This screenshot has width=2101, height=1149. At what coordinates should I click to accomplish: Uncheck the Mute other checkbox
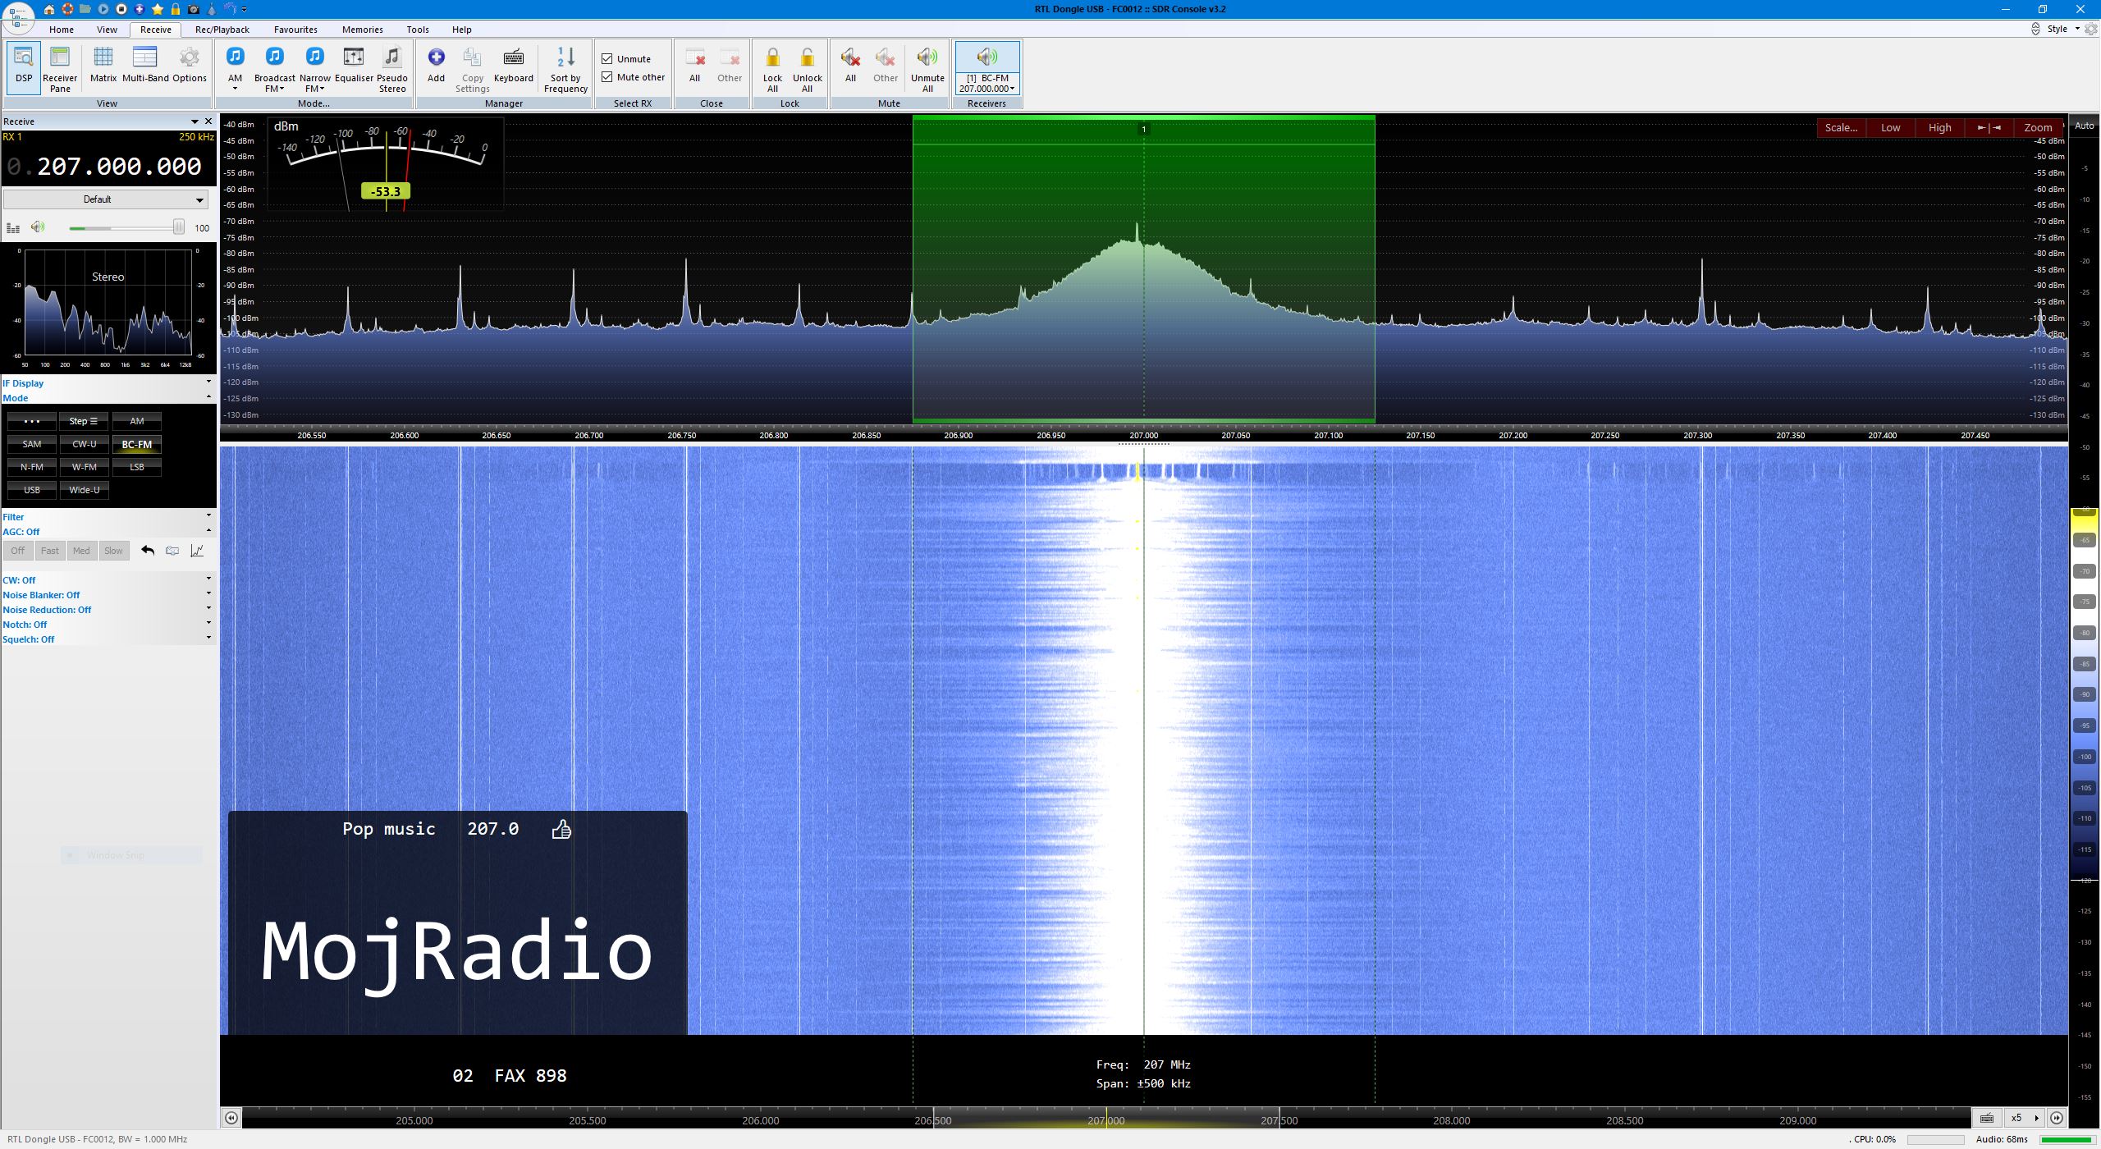point(607,77)
